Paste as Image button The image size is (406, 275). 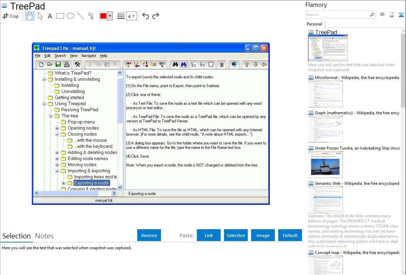point(263,235)
